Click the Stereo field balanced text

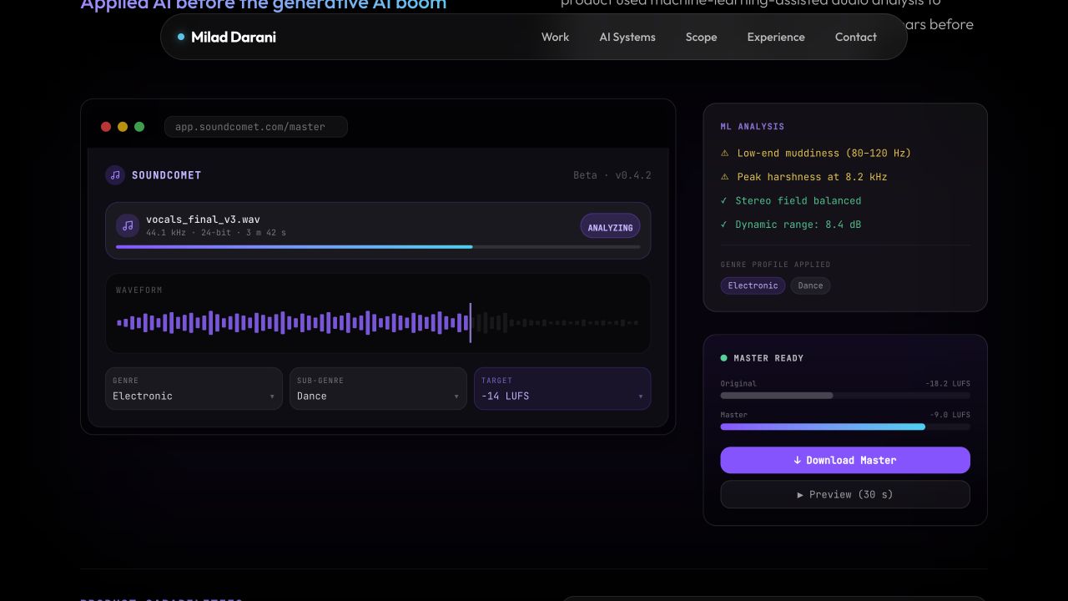(x=798, y=201)
